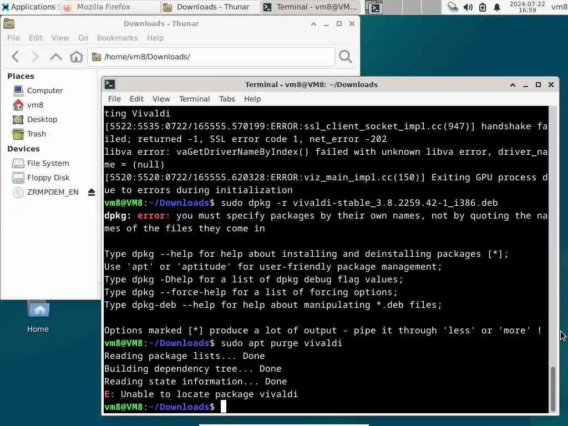This screenshot has width=568, height=426.
Task: Switch to Mozilla Firefox taskbar button
Action: (110, 7)
